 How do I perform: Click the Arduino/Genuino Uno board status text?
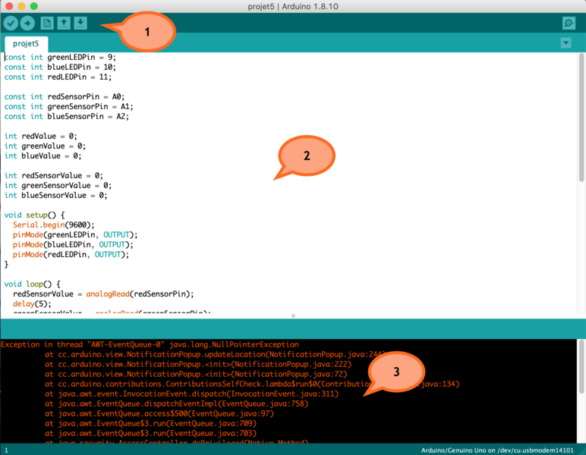500,450
